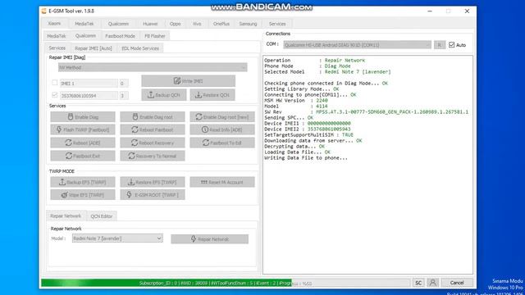Switch to the OnePlus tab
525x295 pixels.
pos(221,24)
